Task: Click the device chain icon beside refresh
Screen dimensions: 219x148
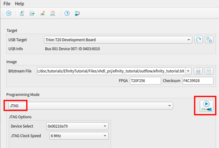Action: pos(209,40)
